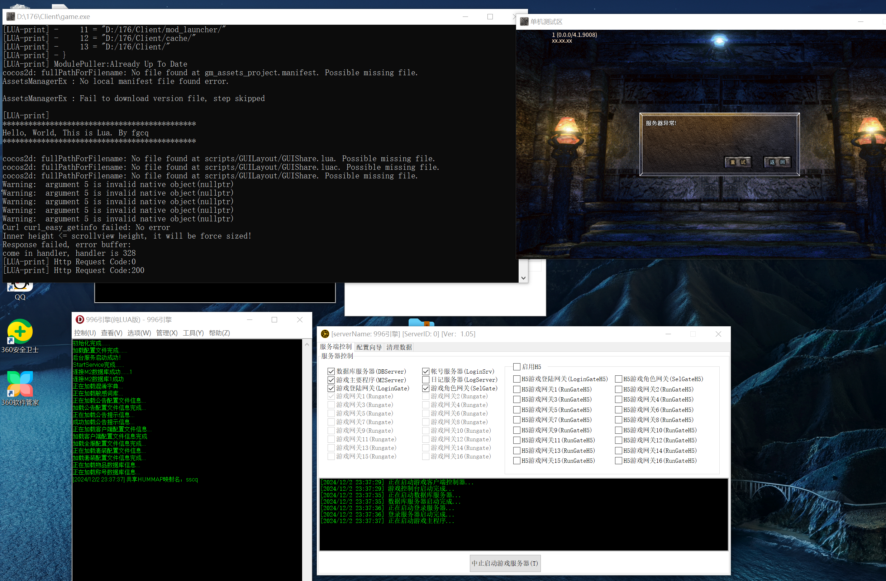Toggle 游戏主要程序(M2Server) checkbox
The image size is (886, 581).
(331, 380)
